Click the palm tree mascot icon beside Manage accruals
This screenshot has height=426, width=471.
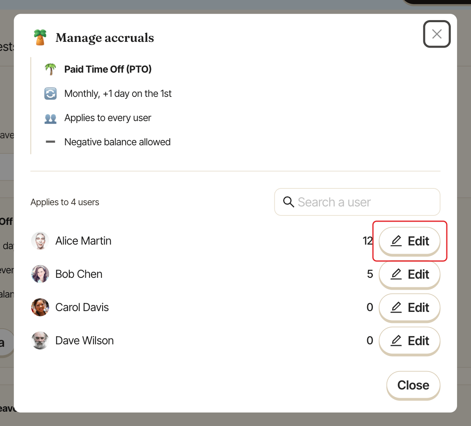coord(40,38)
